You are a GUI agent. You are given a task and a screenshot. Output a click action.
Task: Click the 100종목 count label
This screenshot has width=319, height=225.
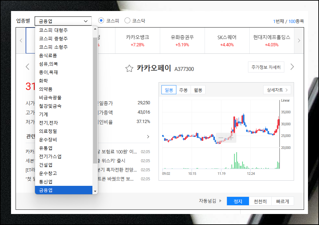[296, 21]
